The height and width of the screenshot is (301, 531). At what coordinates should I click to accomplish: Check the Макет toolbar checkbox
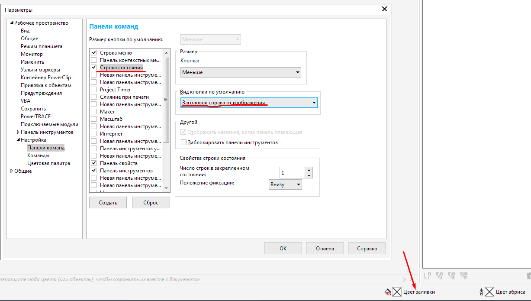pos(94,112)
